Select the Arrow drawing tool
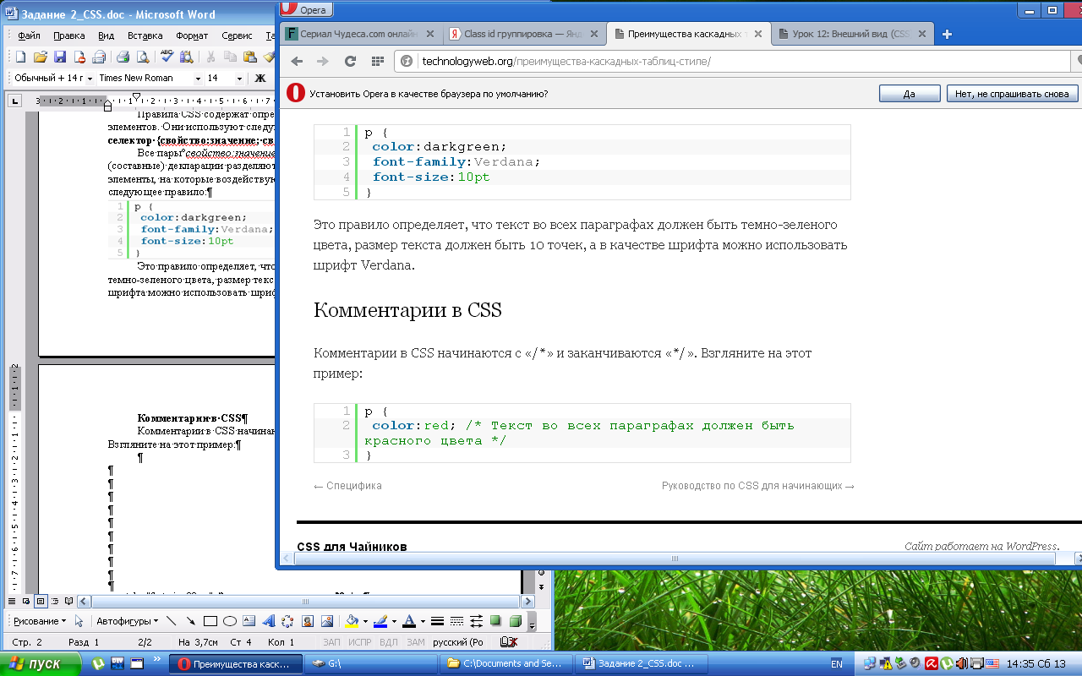This screenshot has width=1082, height=676. [x=191, y=621]
